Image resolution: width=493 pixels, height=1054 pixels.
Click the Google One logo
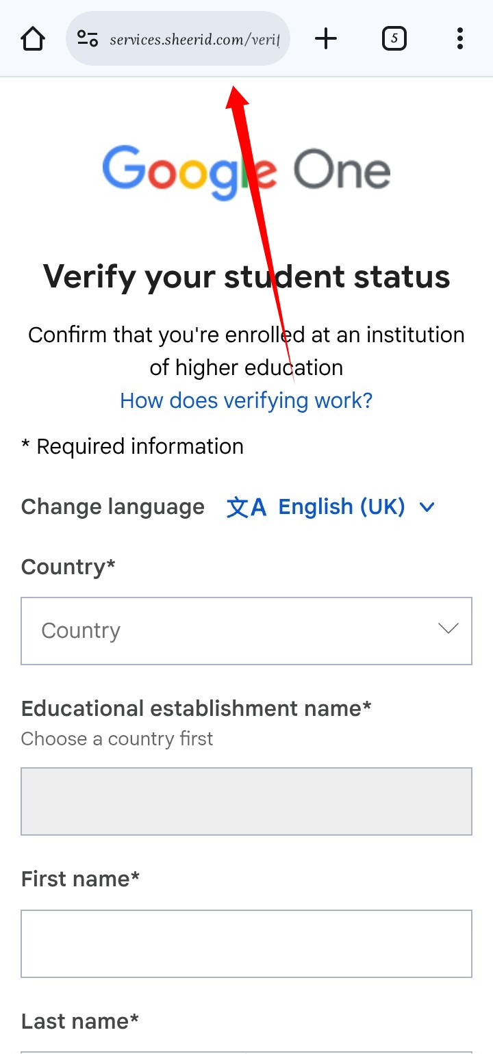[246, 172]
